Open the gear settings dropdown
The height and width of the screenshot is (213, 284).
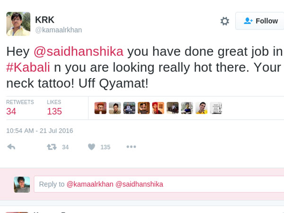click(x=225, y=21)
